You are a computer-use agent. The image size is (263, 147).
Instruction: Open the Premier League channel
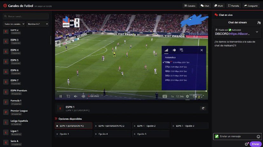coord(26,112)
